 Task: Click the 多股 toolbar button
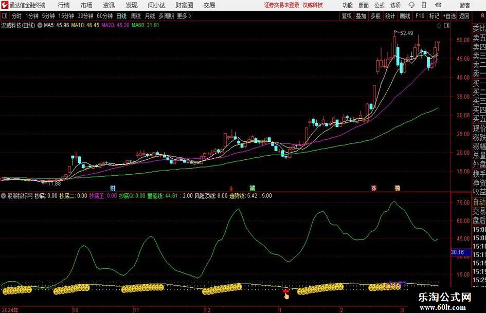(x=375, y=16)
